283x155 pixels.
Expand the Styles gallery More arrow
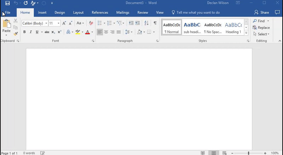(246, 33)
